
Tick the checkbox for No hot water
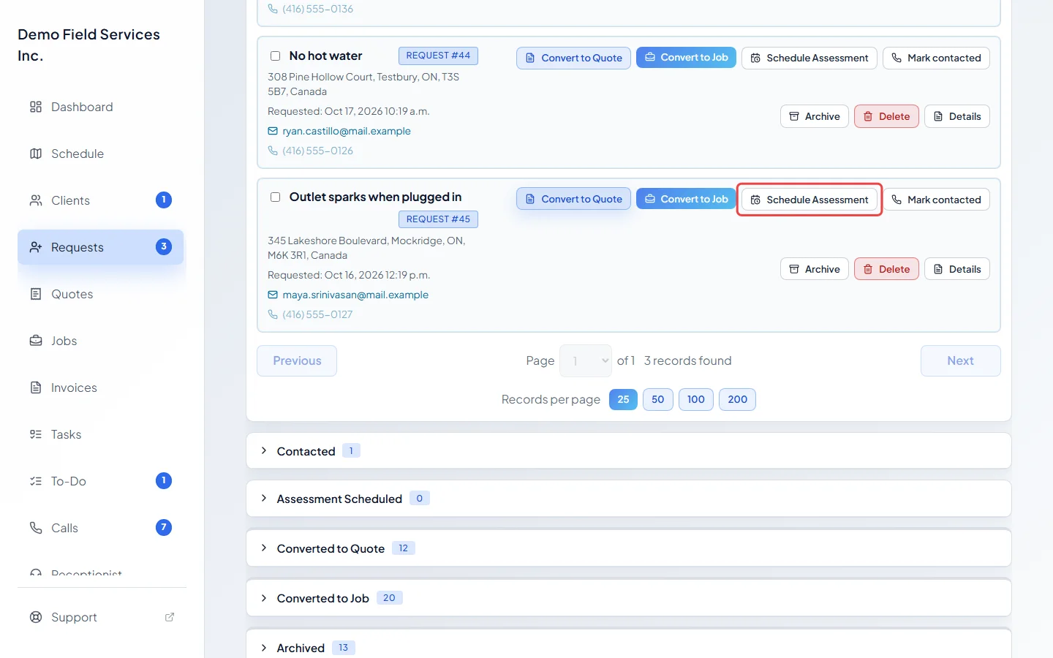[x=276, y=56]
